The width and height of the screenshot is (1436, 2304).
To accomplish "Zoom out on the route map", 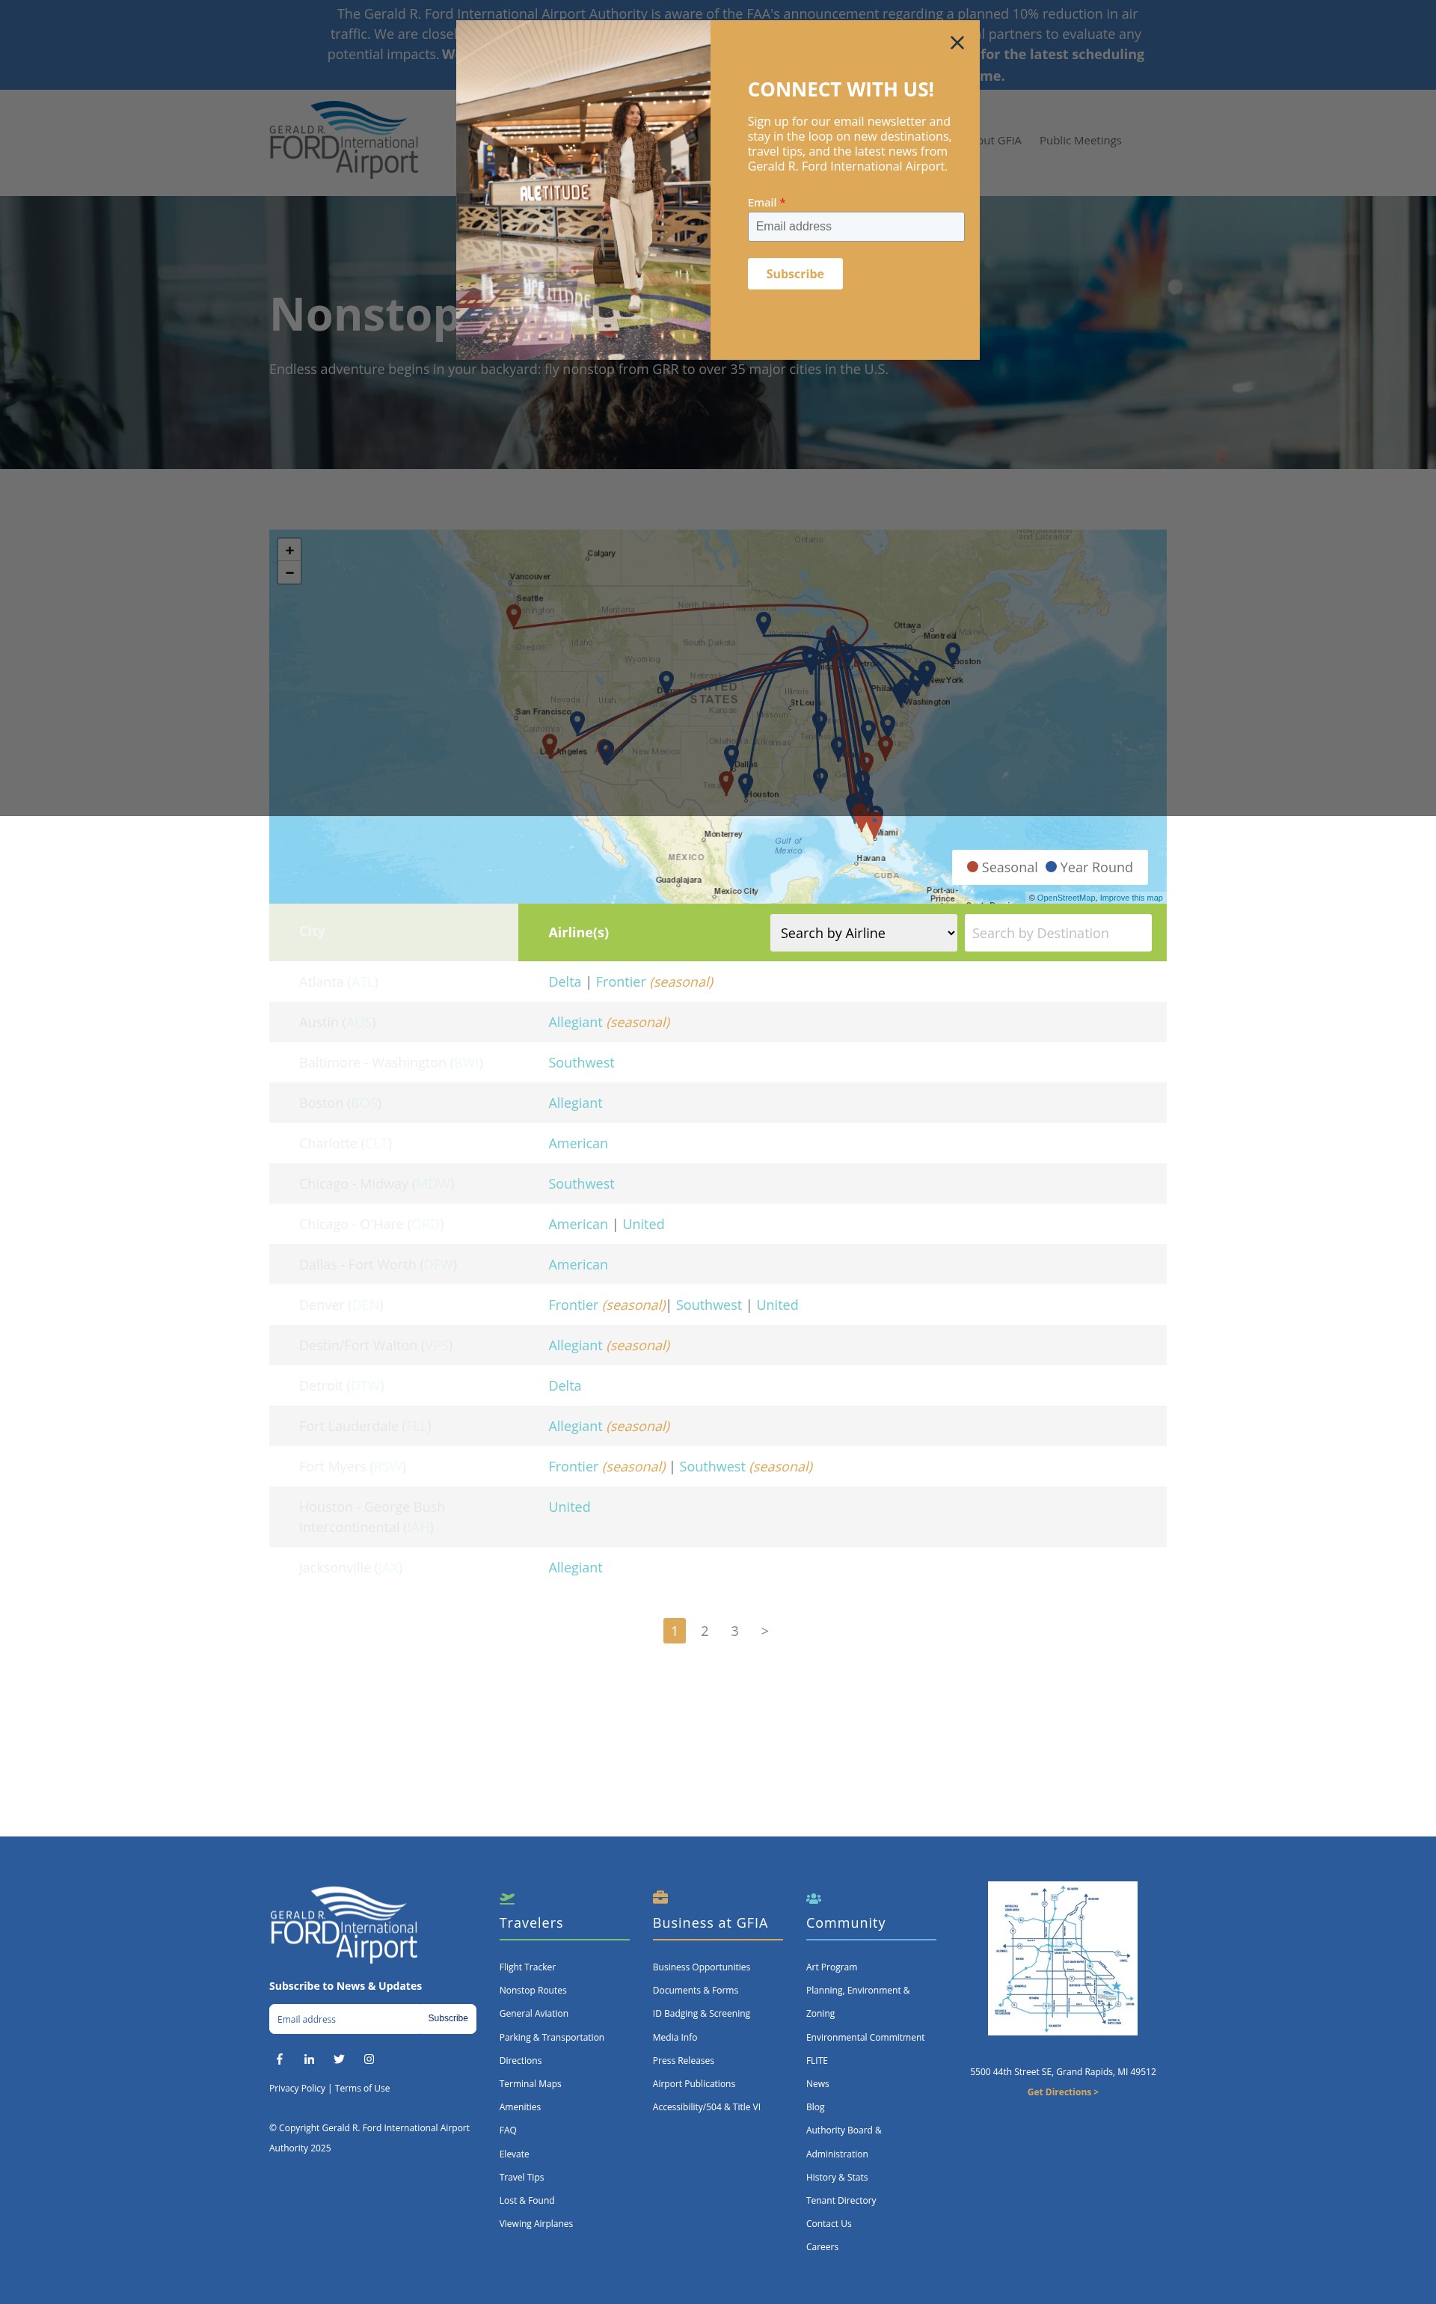I will pyautogui.click(x=289, y=573).
